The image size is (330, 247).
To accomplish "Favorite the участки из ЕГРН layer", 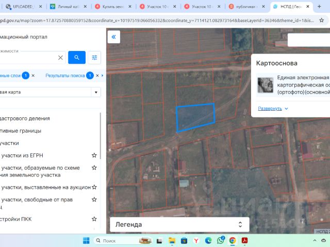I will (x=94, y=155).
